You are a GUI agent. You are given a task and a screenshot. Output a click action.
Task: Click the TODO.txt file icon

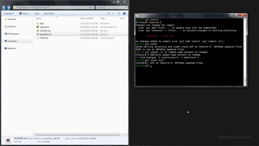click(38, 38)
